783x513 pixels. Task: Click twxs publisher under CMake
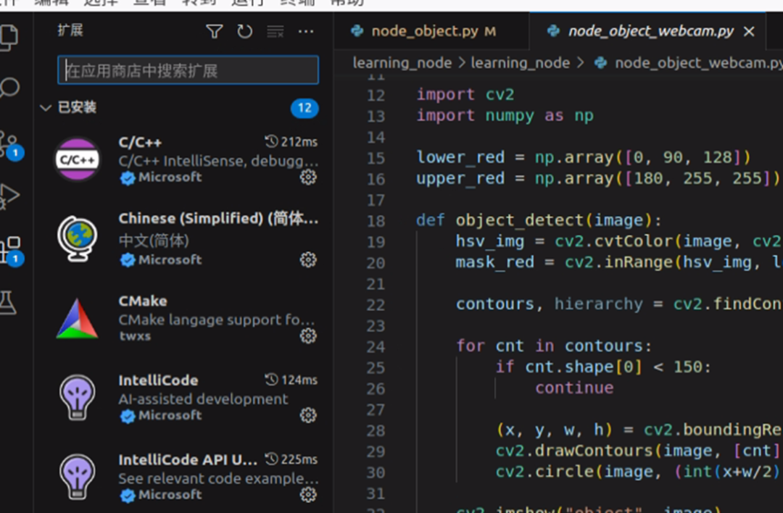(x=135, y=336)
